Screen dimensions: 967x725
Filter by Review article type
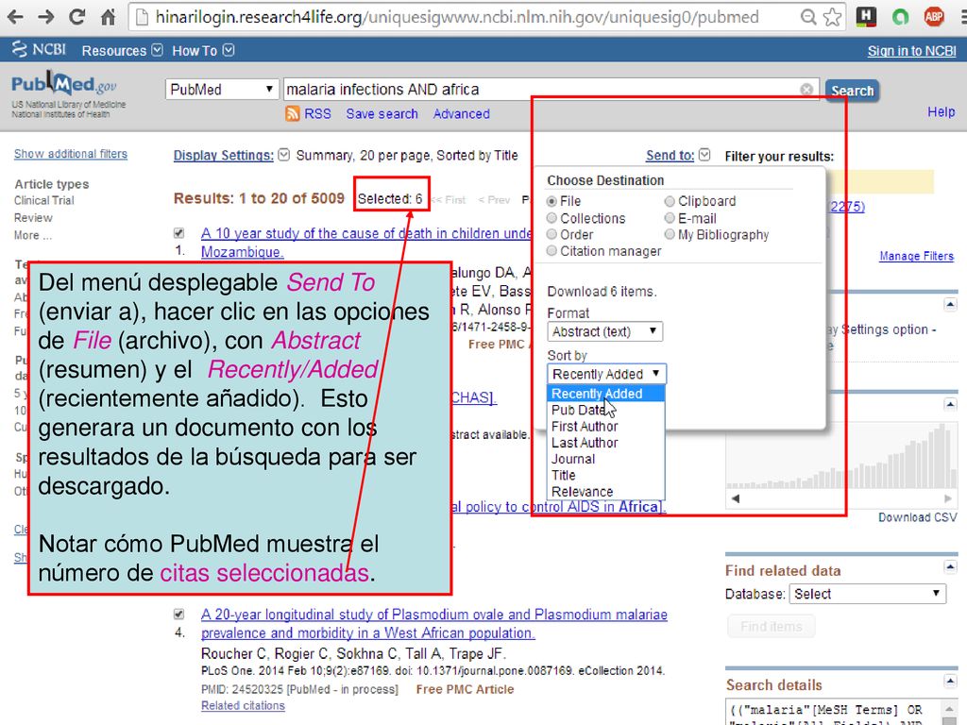click(x=33, y=218)
